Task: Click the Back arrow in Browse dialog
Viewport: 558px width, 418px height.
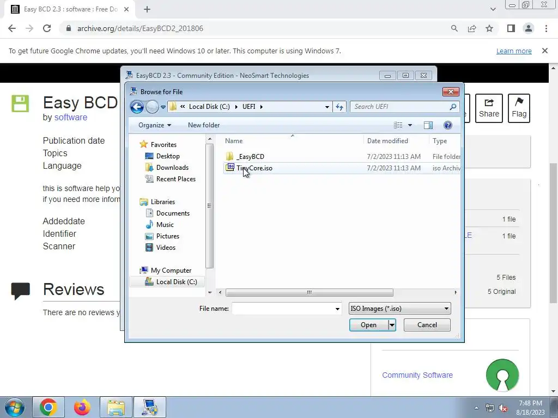Action: click(137, 107)
